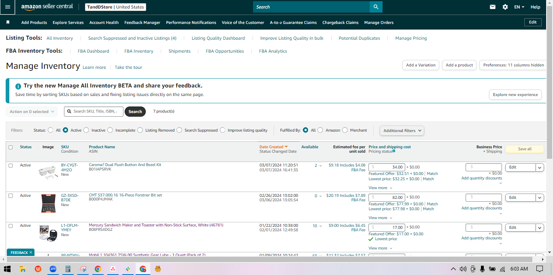The image size is (553, 275).
Task: Open Edit dropdown arrow for Caroma row
Action: click(x=540, y=167)
